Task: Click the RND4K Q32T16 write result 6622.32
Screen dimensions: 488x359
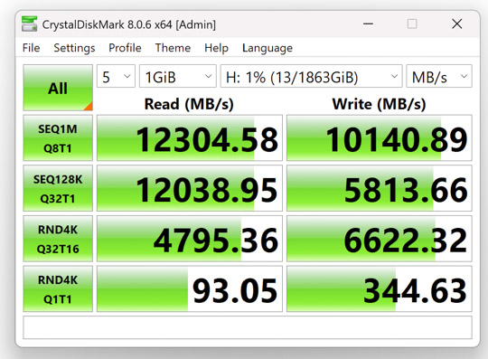Action: (379, 239)
